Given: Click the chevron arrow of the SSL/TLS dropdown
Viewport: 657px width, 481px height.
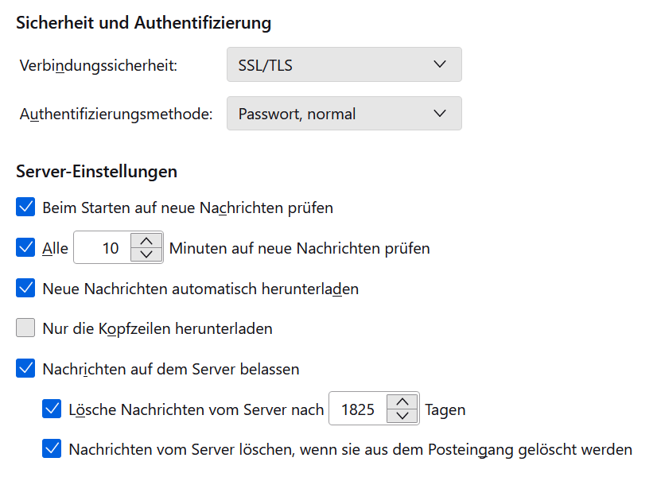Looking at the screenshot, I should 440,65.
